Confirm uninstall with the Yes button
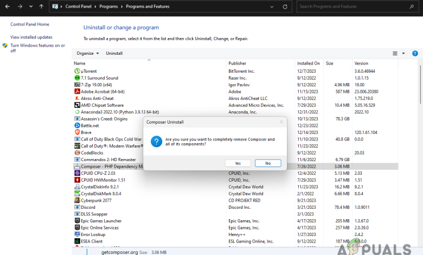The height and width of the screenshot is (255, 423). pos(238,163)
